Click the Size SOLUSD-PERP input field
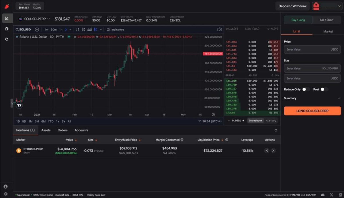Viewport: 344px width, 198px height. click(312, 68)
